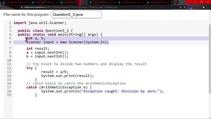Click line number 10 in the gutter
This screenshot has width=211, height=119.
[9, 60]
